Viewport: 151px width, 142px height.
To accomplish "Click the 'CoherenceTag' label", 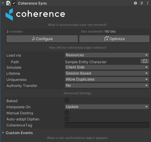I will tap(19, 125).
